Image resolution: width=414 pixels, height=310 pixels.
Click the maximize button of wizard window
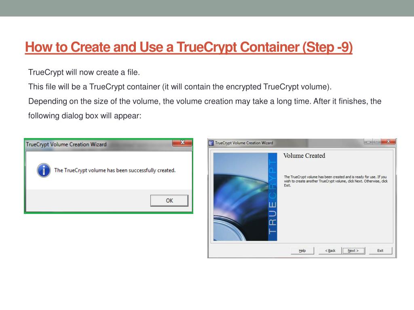[x=377, y=142]
